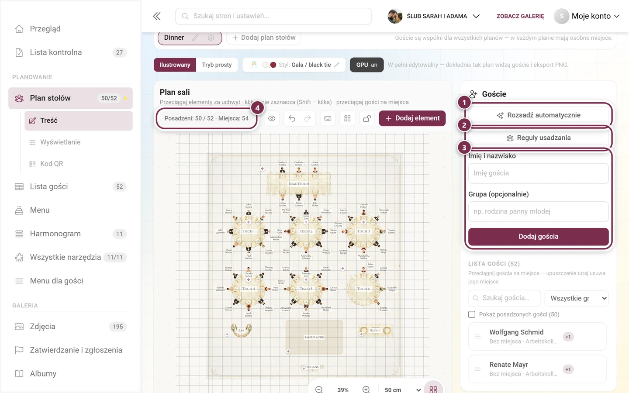The width and height of the screenshot is (629, 393).
Task: Click the grid layout icon in plan toolbar
Action: [347, 118]
